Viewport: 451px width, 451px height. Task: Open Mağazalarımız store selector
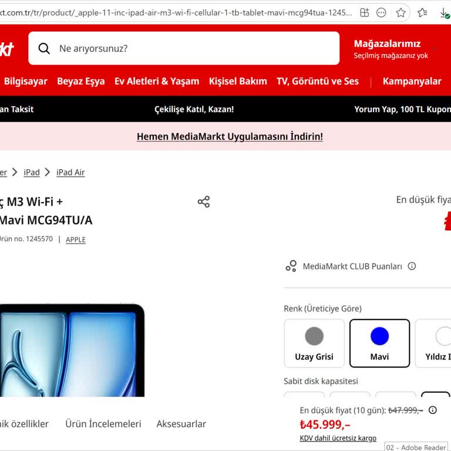[391, 49]
